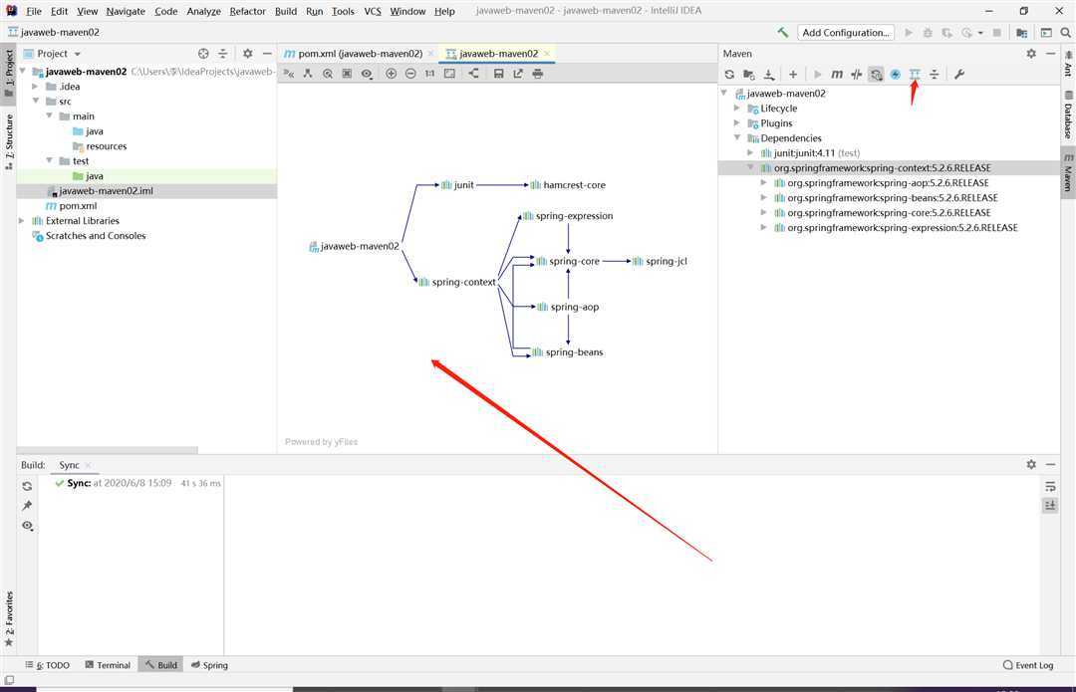Screen dimensions: 1076x692
Task: Click the Add Configuration button
Action: pyautogui.click(x=846, y=33)
